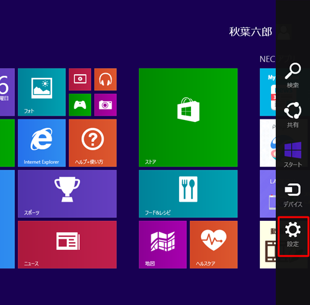Open the Share (共有) charm
The width and height of the screenshot is (310, 305).
tap(293, 115)
